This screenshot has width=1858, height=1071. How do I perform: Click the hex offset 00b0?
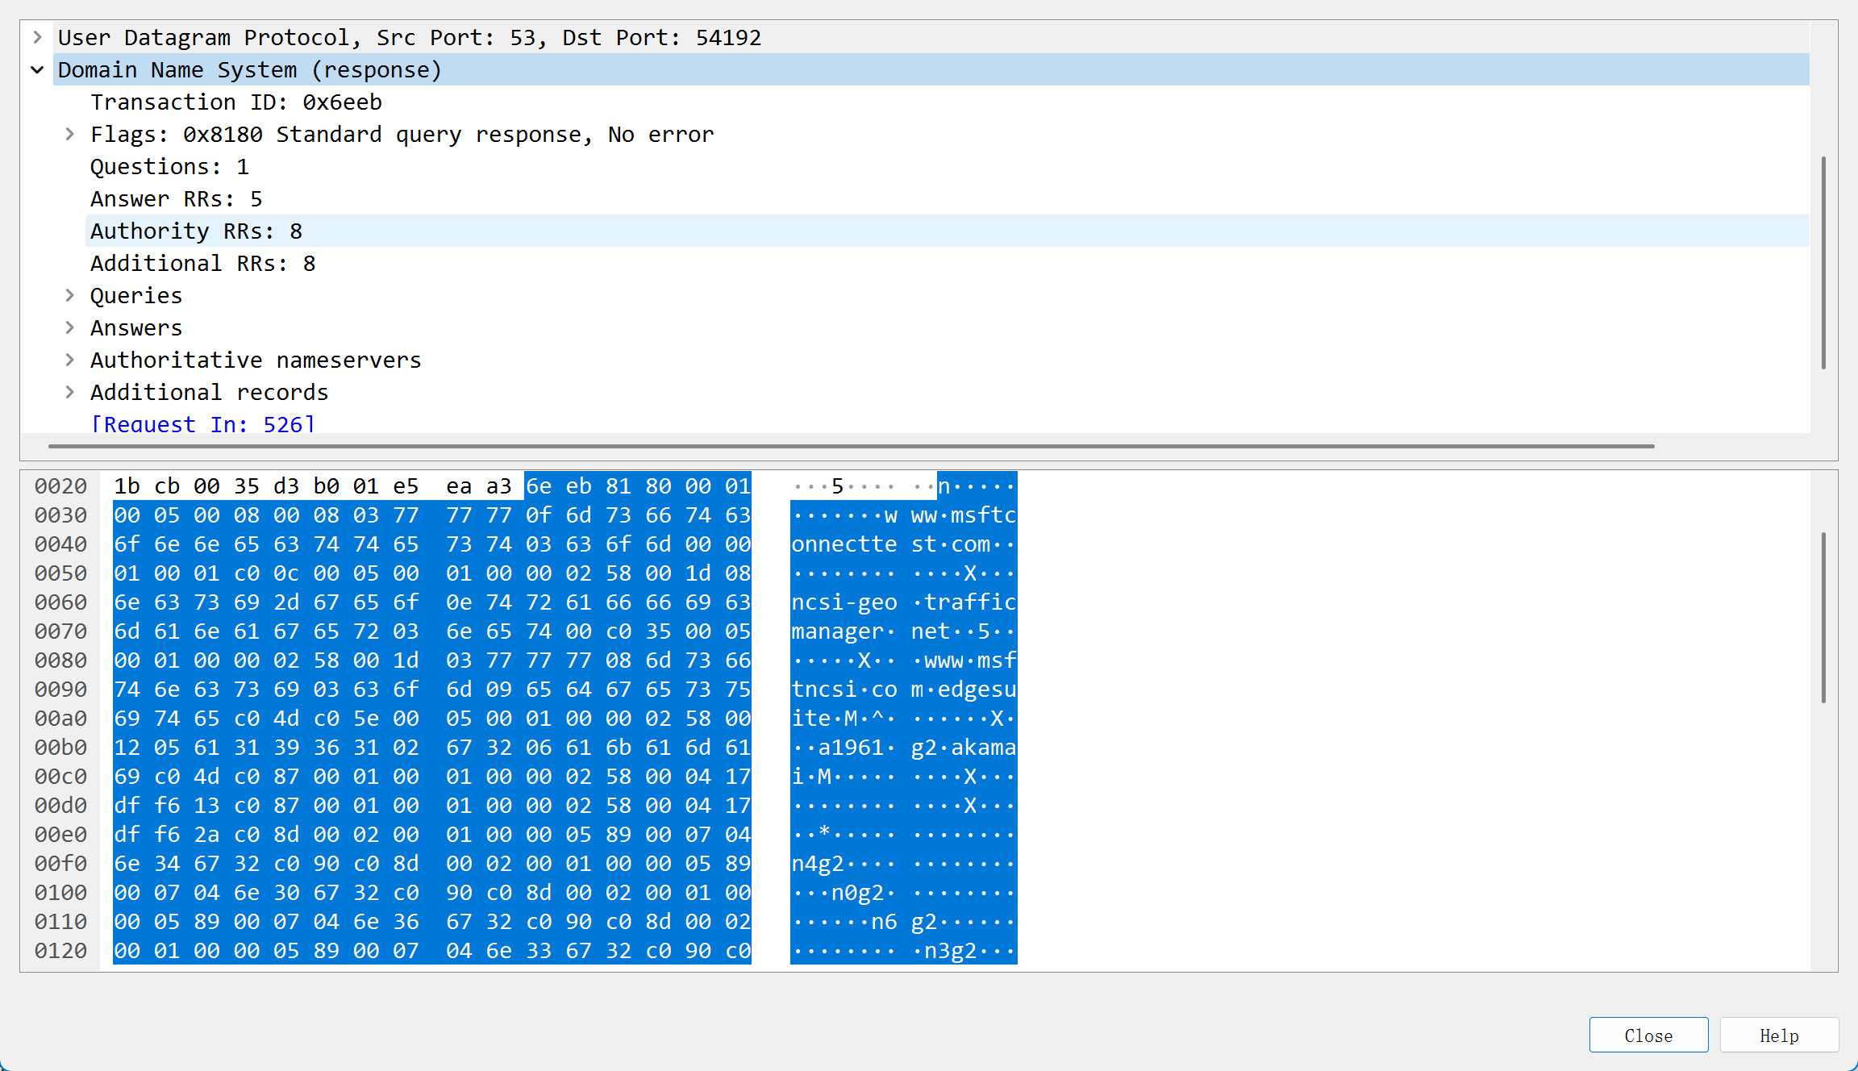click(60, 747)
